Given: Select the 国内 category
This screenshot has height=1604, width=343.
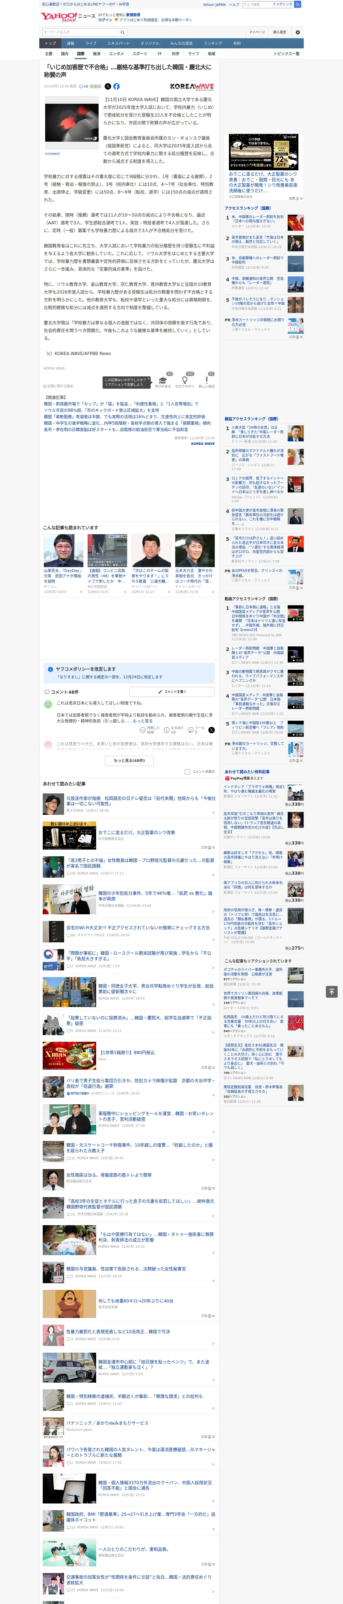Looking at the screenshot, I should pos(65,53).
